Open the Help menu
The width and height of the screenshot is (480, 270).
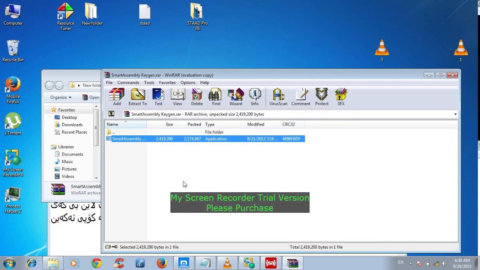(x=204, y=82)
